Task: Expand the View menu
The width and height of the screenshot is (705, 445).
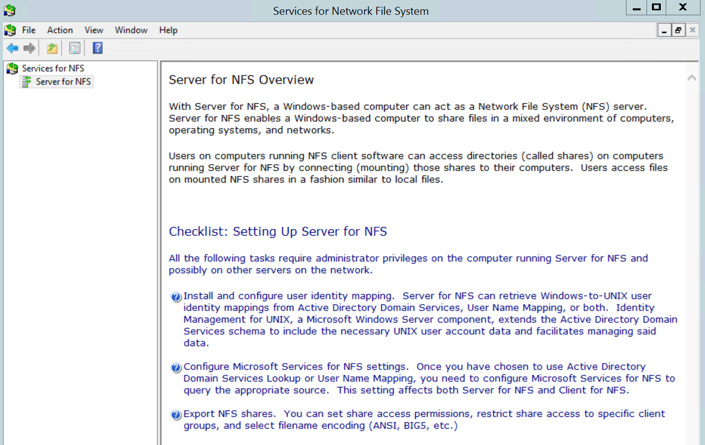Action: point(93,30)
